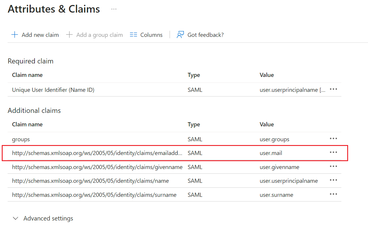Open more options for Unique User Identifier claim

pyautogui.click(x=333, y=89)
